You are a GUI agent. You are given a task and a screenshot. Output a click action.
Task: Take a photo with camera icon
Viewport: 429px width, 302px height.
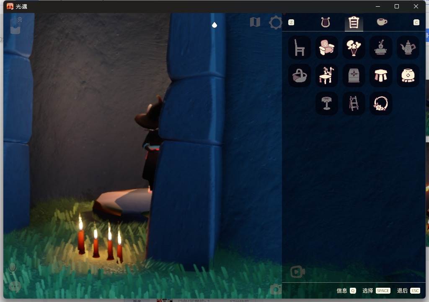[x=276, y=289]
